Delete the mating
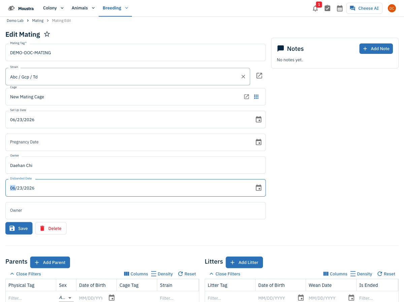 pos(51,228)
